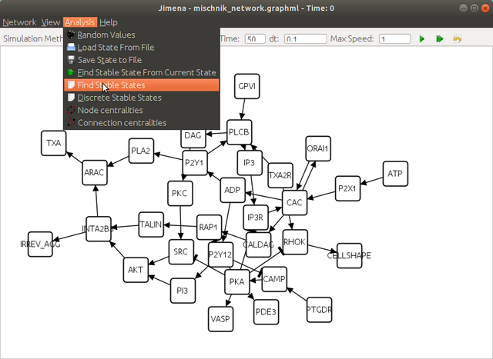Select the P2Y12 node
Image resolution: width=493 pixels, height=359 pixels.
coord(221,254)
